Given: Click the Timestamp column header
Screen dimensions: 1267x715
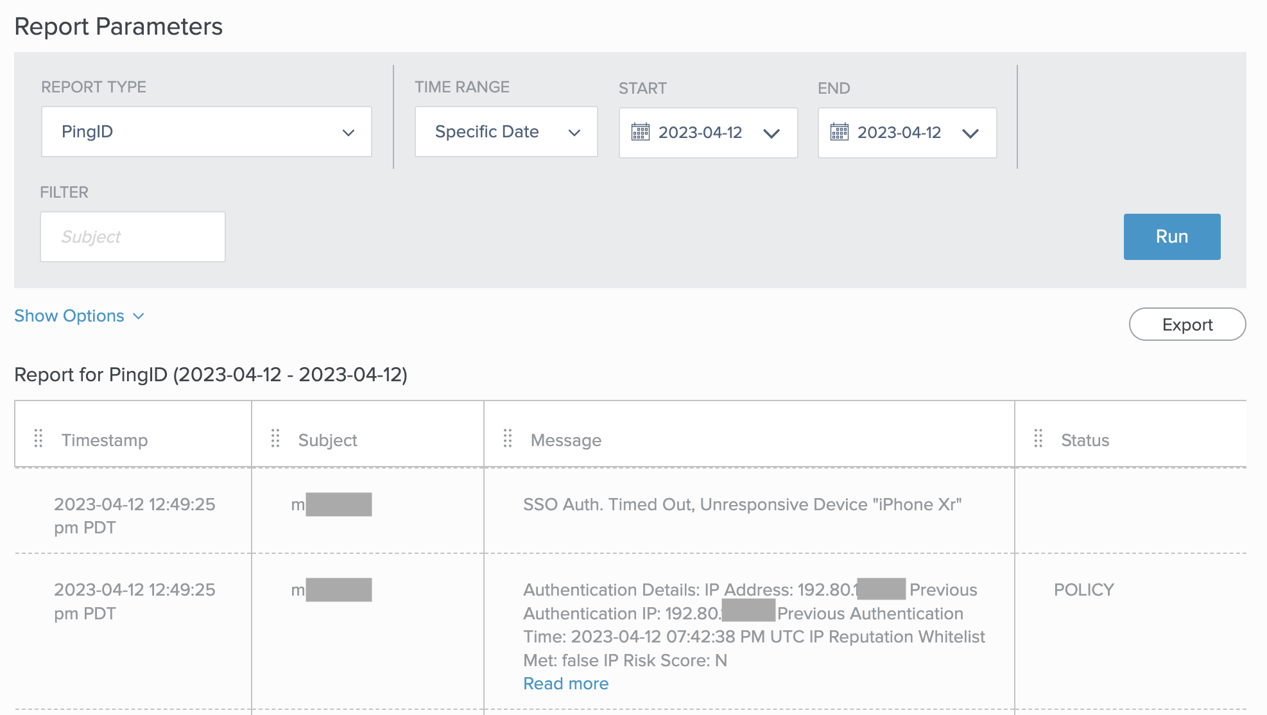Looking at the screenshot, I should [105, 440].
